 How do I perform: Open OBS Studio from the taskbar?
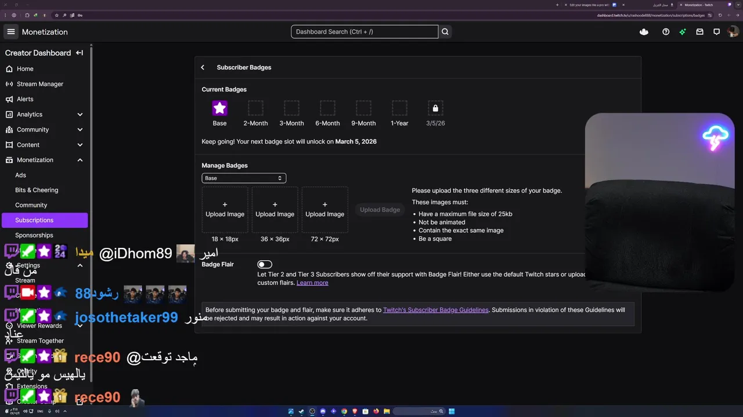point(312,411)
